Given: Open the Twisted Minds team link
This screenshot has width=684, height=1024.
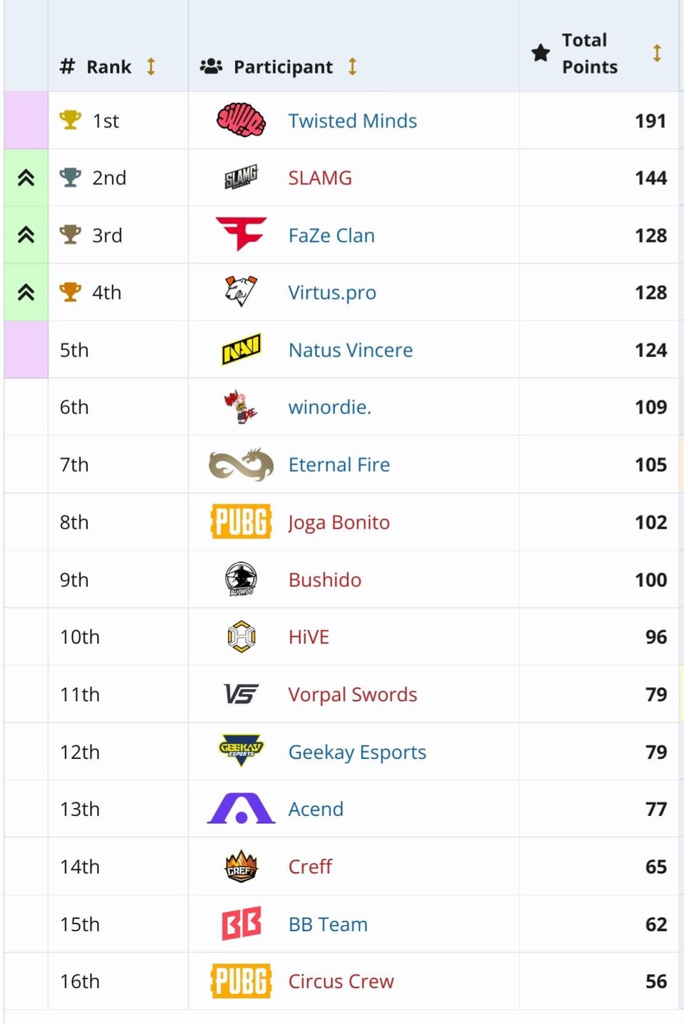Looking at the screenshot, I should [x=352, y=121].
